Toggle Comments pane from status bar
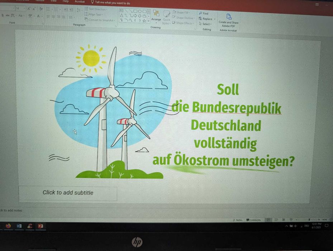Image resolution: width=333 pixels, height=251 pixels. coord(253,220)
